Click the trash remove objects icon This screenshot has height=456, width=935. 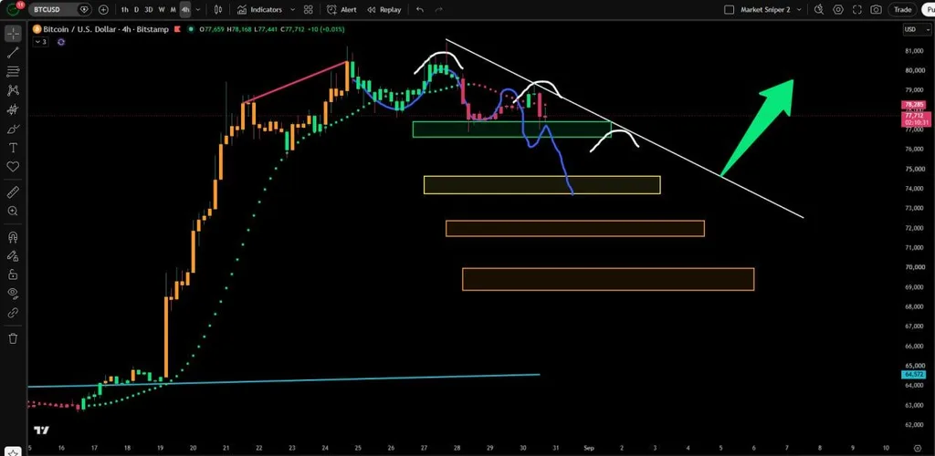click(x=13, y=338)
